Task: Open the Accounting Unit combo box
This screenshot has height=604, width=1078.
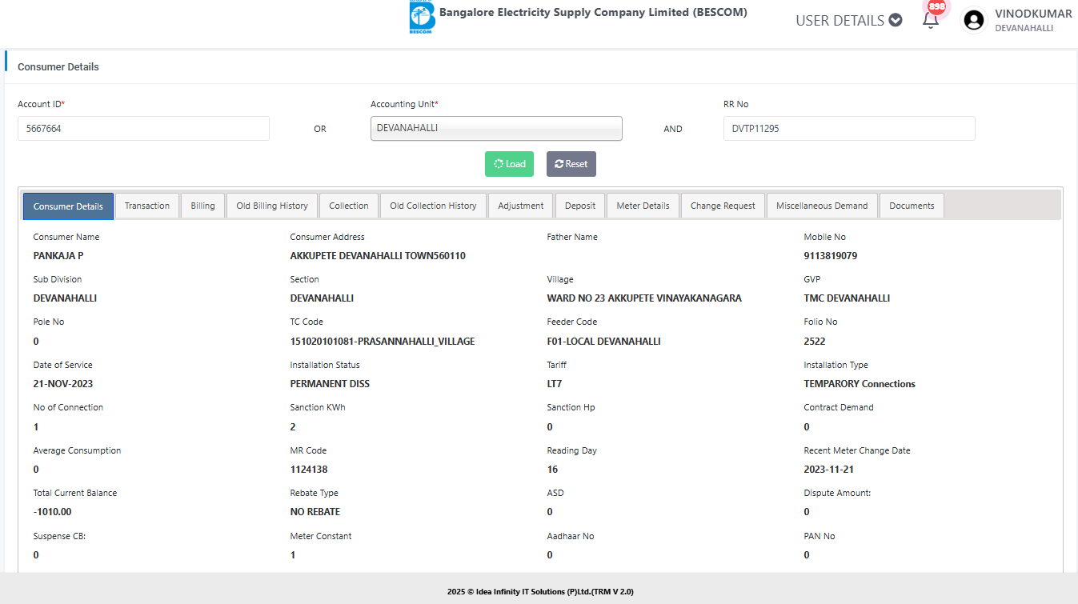Action: click(496, 128)
